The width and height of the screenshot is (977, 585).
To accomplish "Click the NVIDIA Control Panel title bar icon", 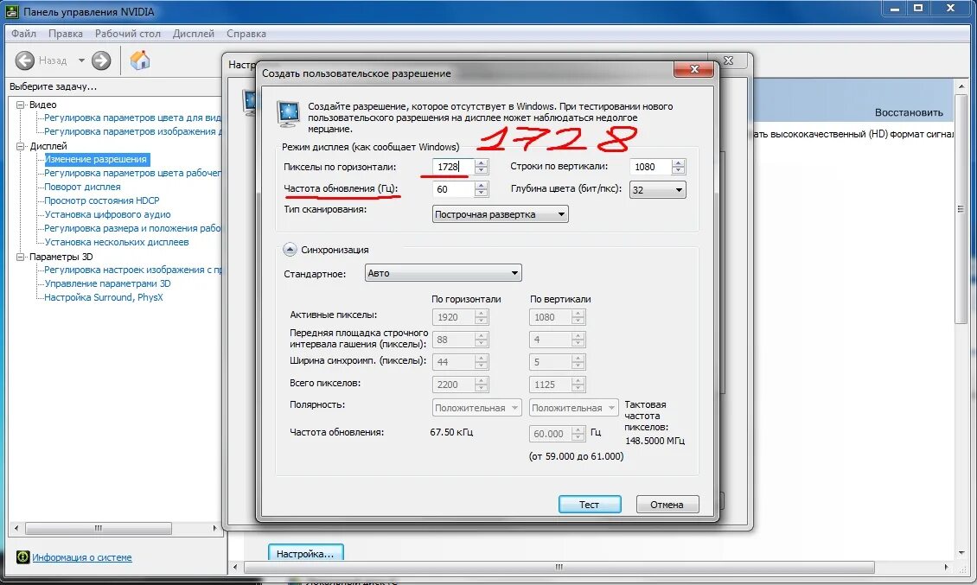I will (x=11, y=11).
